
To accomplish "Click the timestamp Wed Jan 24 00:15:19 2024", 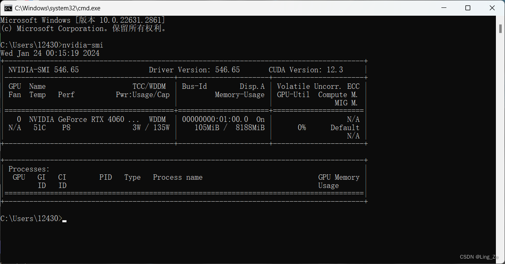I will pos(50,53).
